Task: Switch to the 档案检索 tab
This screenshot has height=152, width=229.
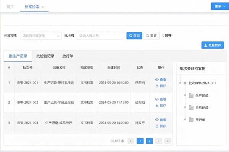Action: click(x=32, y=7)
